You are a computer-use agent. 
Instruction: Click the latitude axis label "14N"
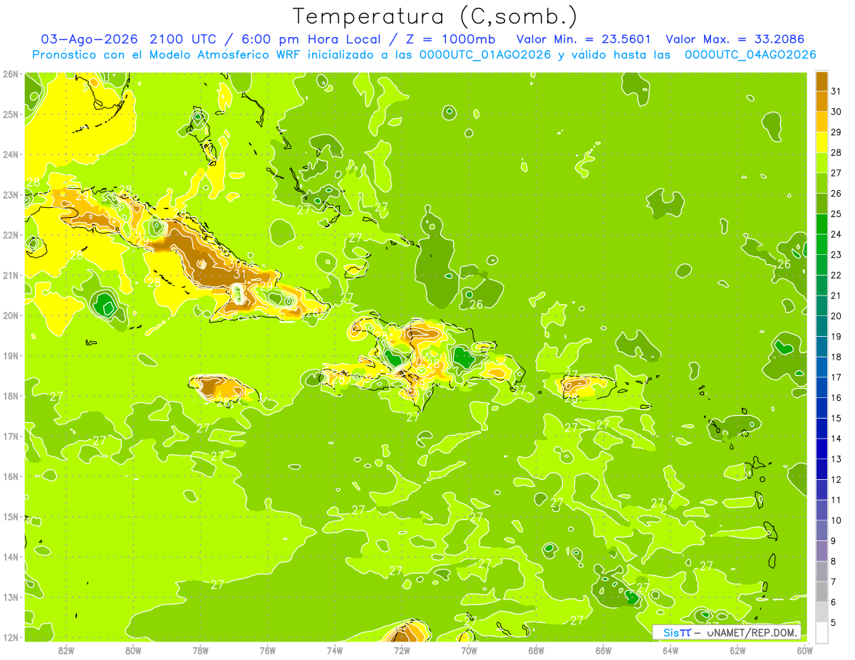pos(11,557)
